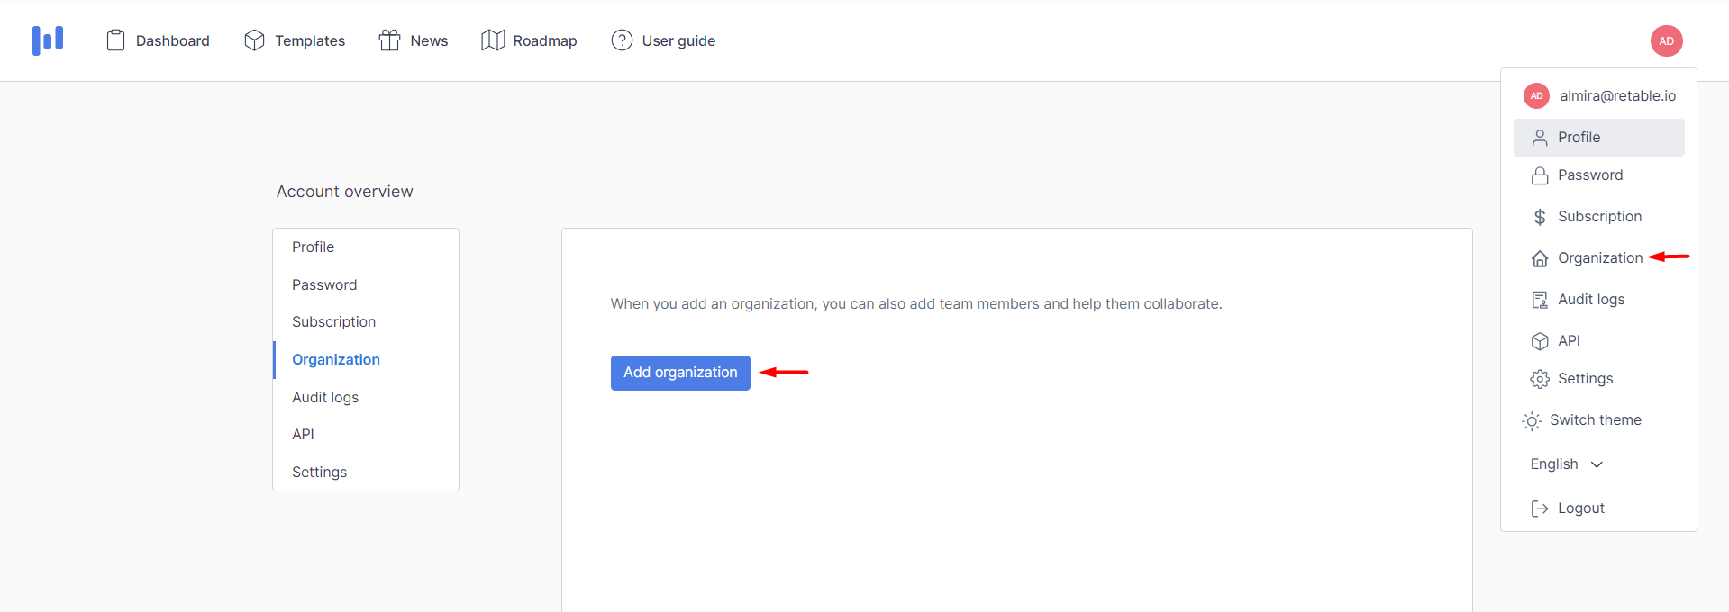1729x612 pixels.
Task: Click the Retable logo icon
Action: pos(48,40)
